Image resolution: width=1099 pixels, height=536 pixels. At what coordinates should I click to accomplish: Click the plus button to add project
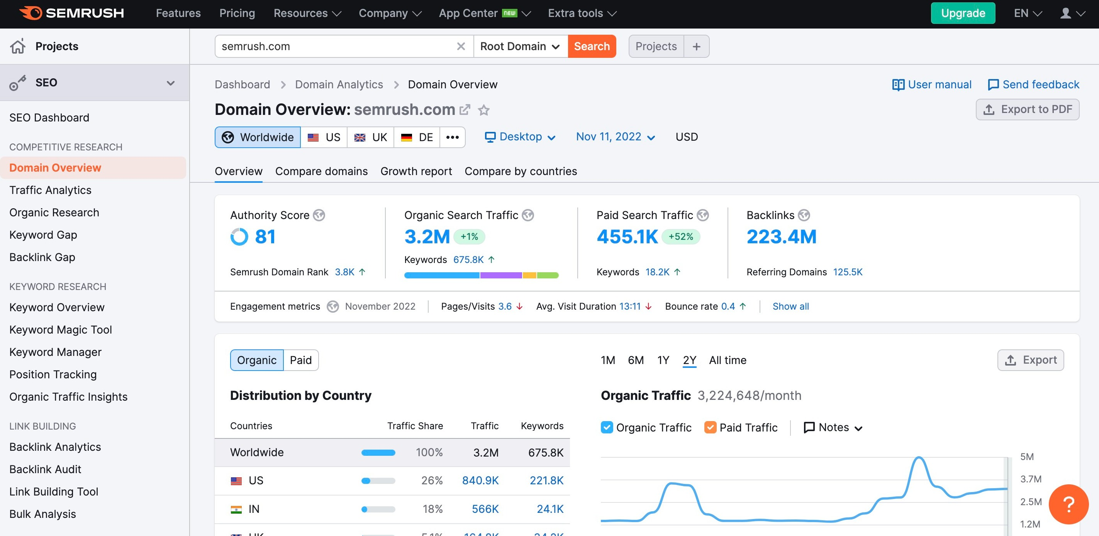[x=696, y=46]
